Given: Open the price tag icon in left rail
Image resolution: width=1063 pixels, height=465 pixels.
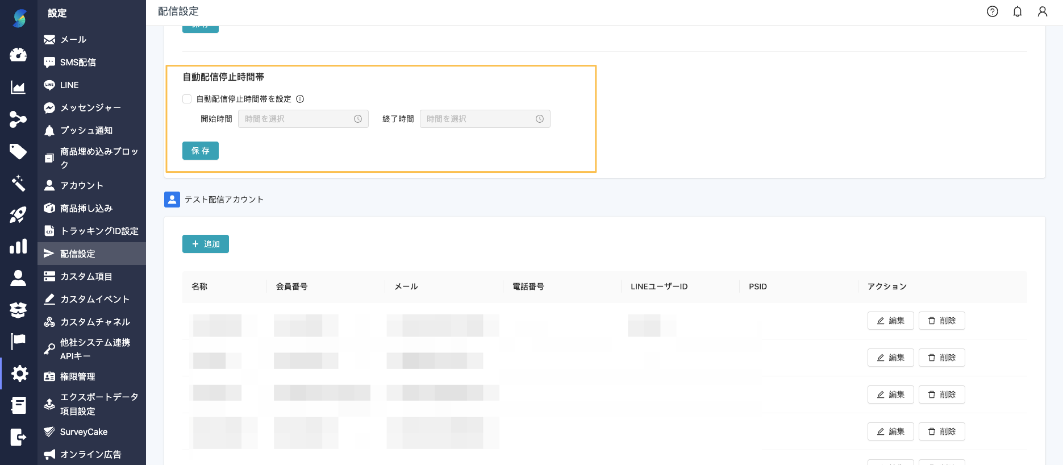Looking at the screenshot, I should pyautogui.click(x=18, y=151).
